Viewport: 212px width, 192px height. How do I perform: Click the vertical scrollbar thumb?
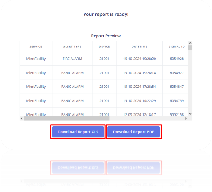190,48
